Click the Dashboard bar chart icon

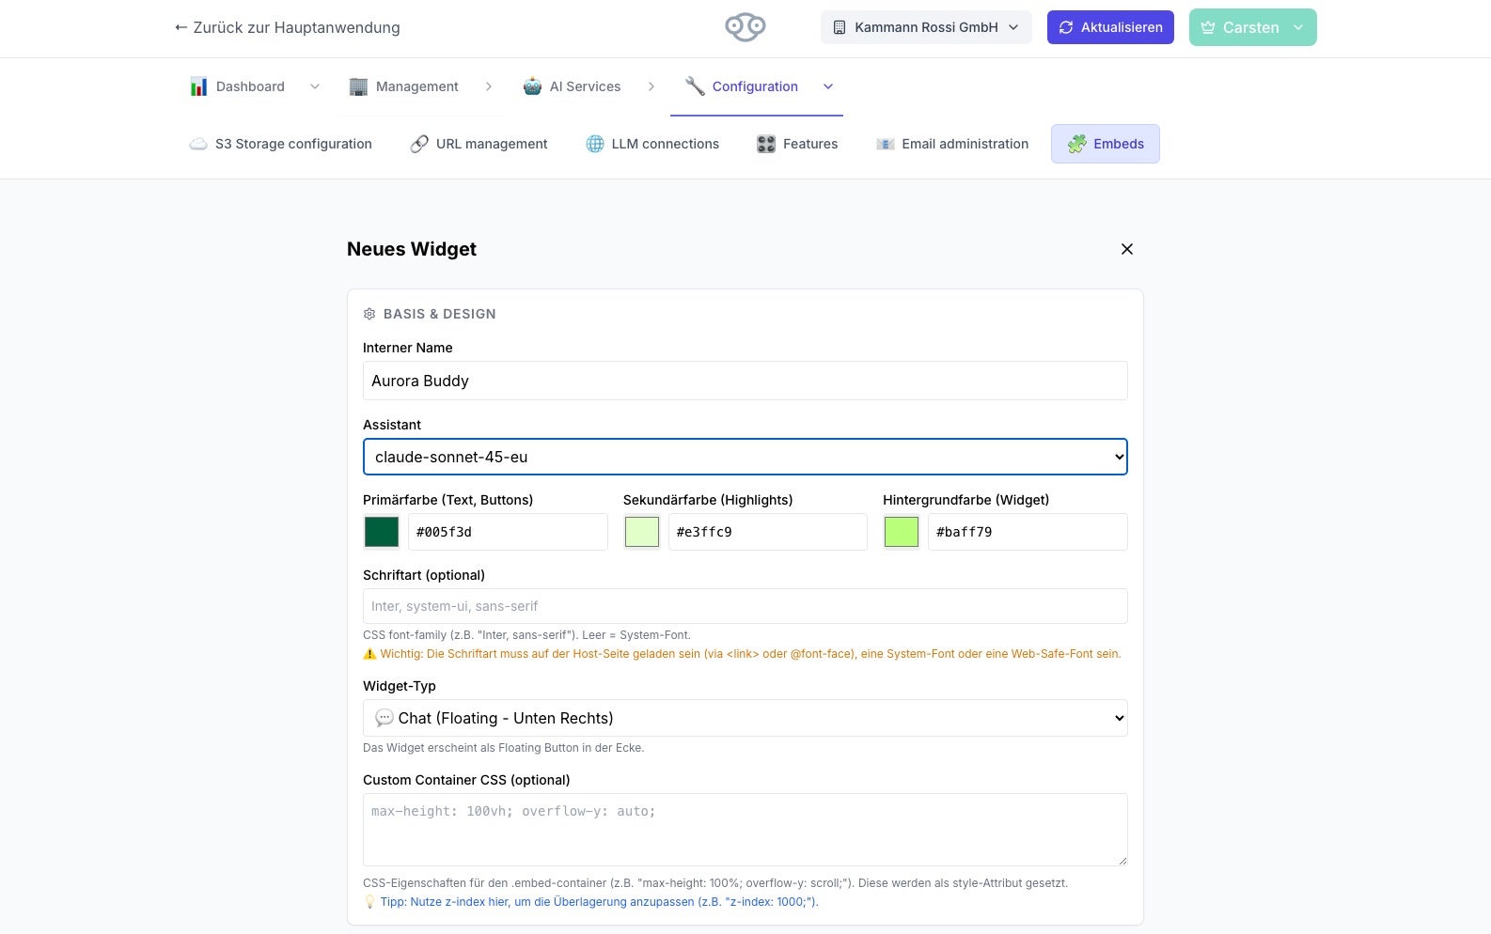(198, 86)
